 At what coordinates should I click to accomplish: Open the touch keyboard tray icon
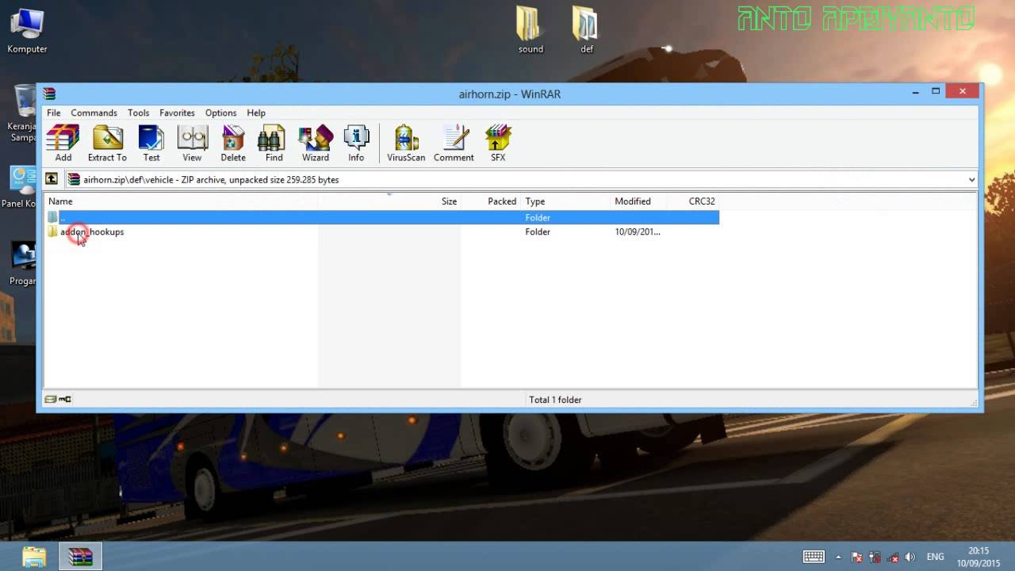click(x=814, y=557)
